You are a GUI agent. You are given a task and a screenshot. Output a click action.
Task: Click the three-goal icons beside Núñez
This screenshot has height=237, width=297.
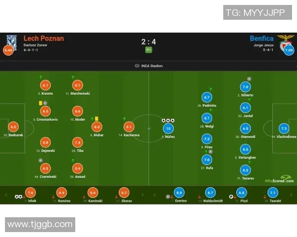pos(168,120)
